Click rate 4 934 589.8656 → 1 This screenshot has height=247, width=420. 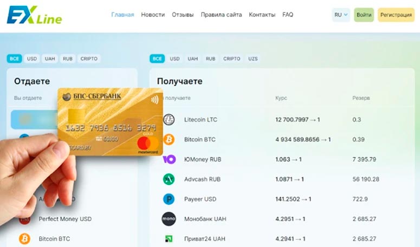pyautogui.click(x=303, y=139)
